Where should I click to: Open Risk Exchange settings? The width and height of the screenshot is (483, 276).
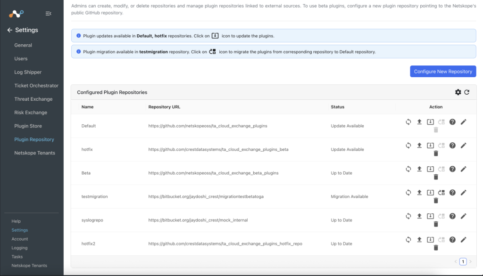31,113
